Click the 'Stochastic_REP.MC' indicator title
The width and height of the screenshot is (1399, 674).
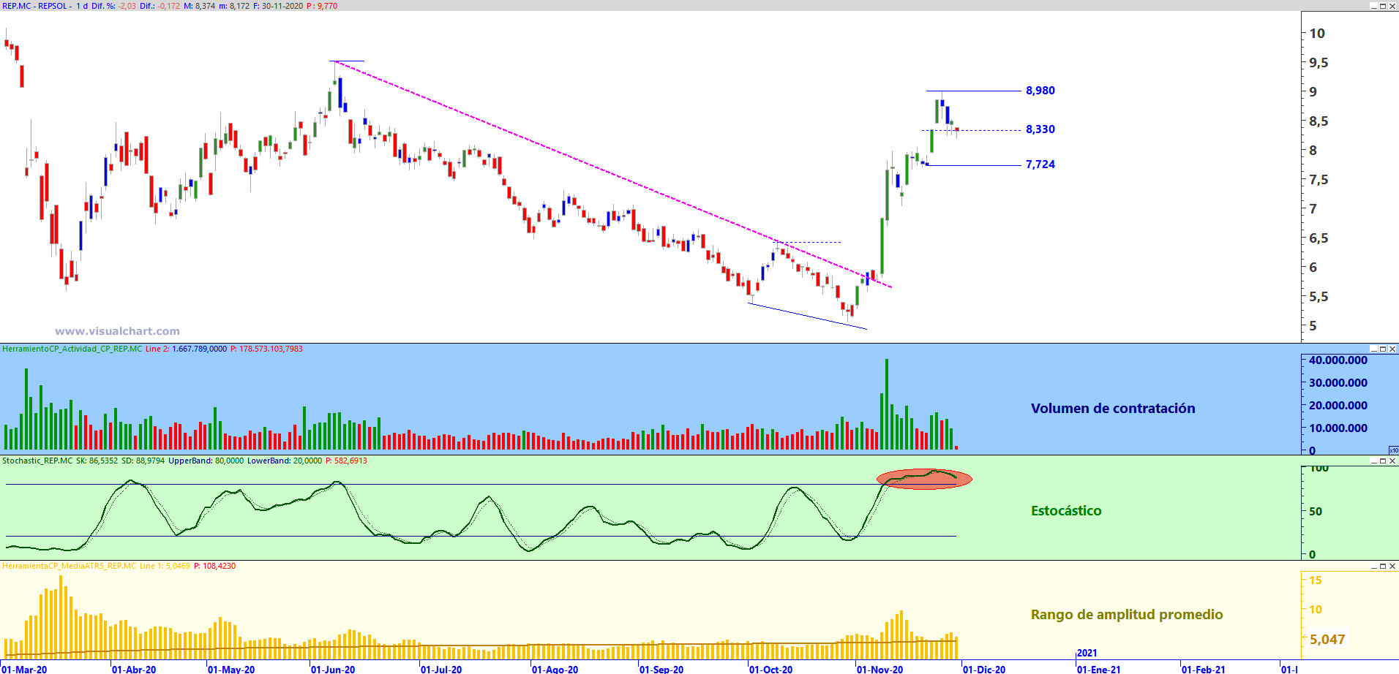37,461
